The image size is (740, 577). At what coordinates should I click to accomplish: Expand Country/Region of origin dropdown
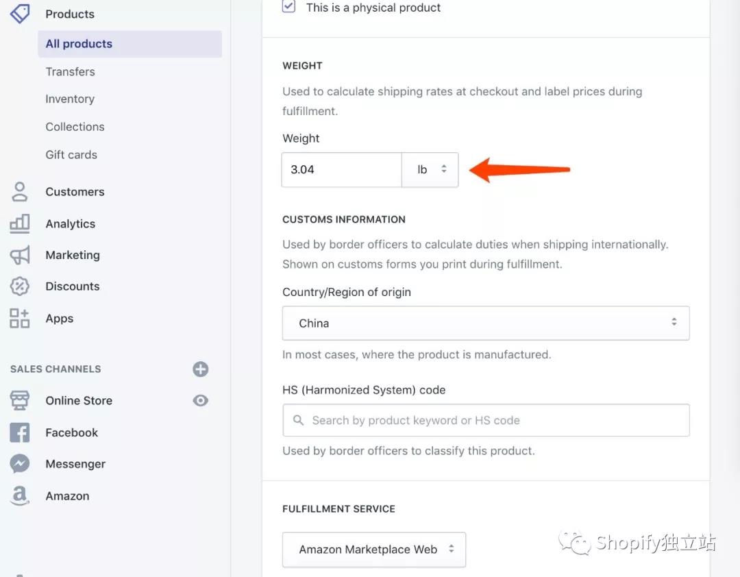coord(485,323)
